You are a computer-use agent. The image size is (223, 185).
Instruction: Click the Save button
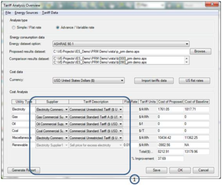157,170
